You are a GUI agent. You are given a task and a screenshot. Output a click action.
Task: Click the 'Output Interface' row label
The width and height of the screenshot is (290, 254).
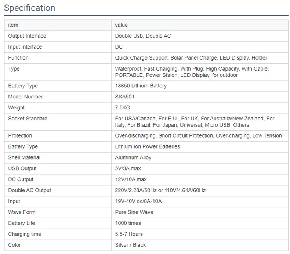coord(27,36)
